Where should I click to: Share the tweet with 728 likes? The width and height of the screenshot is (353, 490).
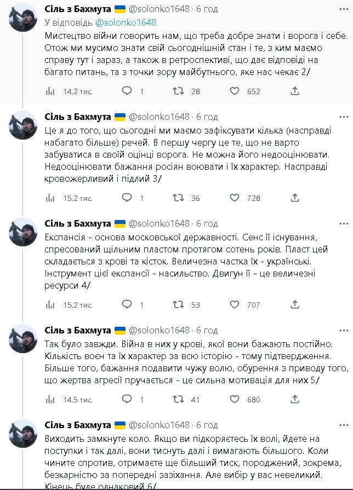pyautogui.click(x=295, y=198)
